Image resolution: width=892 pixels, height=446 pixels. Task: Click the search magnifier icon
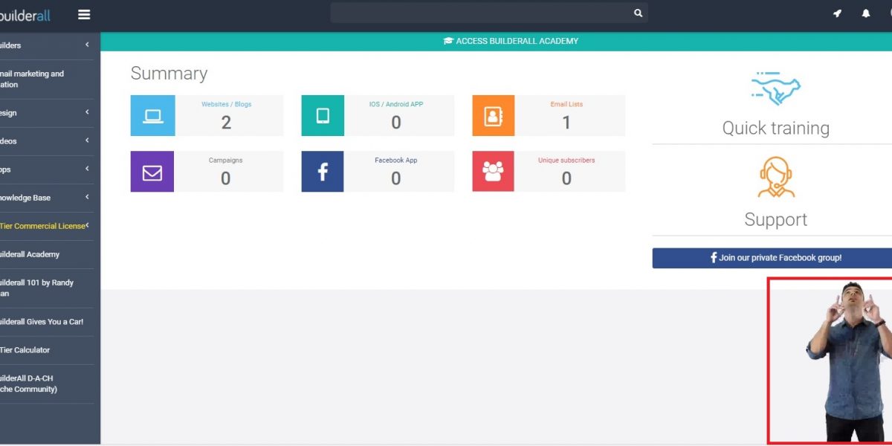[x=638, y=13]
